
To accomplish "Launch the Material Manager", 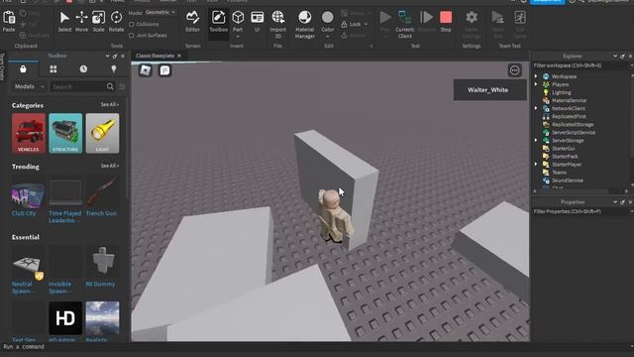I will (304, 24).
